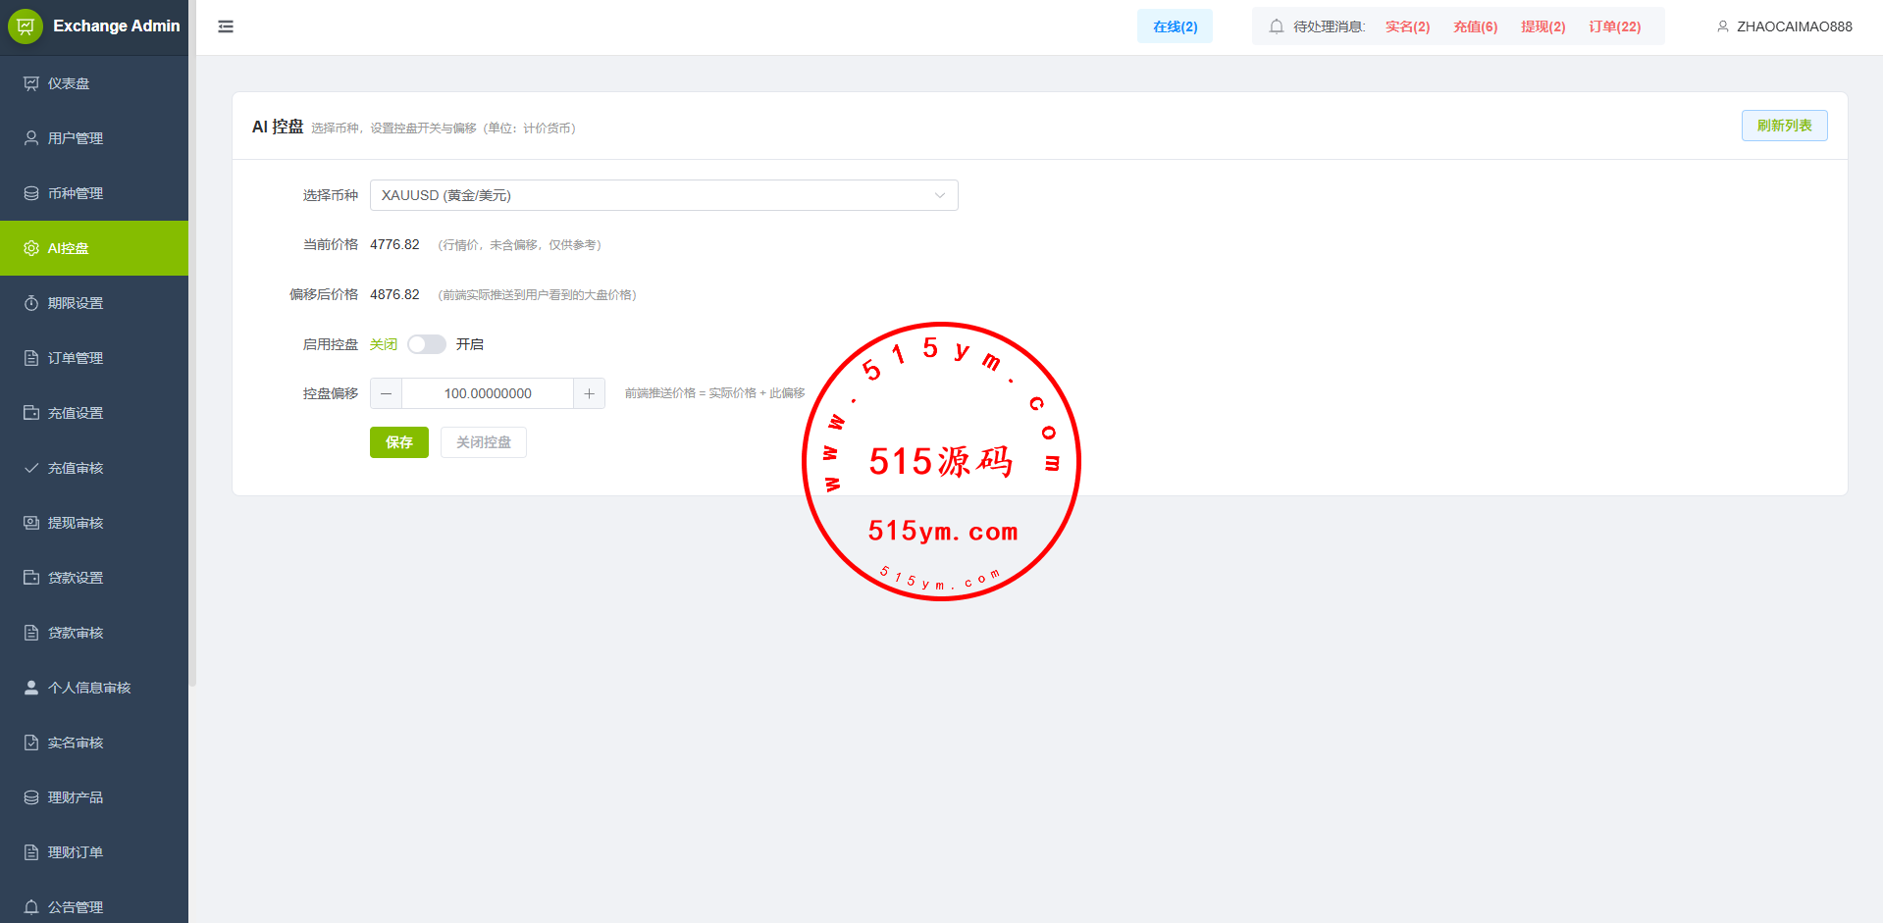Click the Exchange Admin logo icon
The width and height of the screenshot is (1883, 923).
(26, 26)
